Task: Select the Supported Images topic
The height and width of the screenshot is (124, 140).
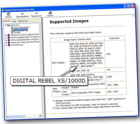Action: pos(20,30)
